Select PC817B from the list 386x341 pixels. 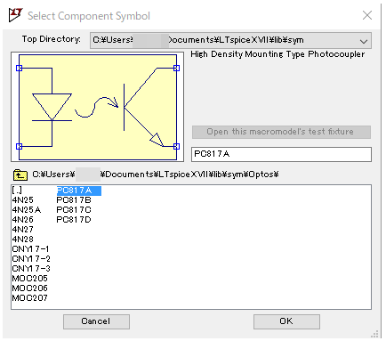click(x=74, y=200)
